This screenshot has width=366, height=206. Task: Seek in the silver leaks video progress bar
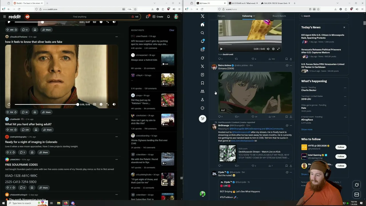click(46, 104)
